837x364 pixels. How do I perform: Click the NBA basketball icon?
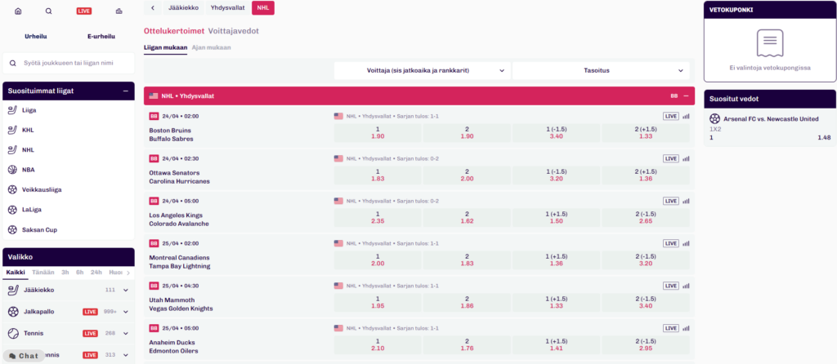(13, 170)
